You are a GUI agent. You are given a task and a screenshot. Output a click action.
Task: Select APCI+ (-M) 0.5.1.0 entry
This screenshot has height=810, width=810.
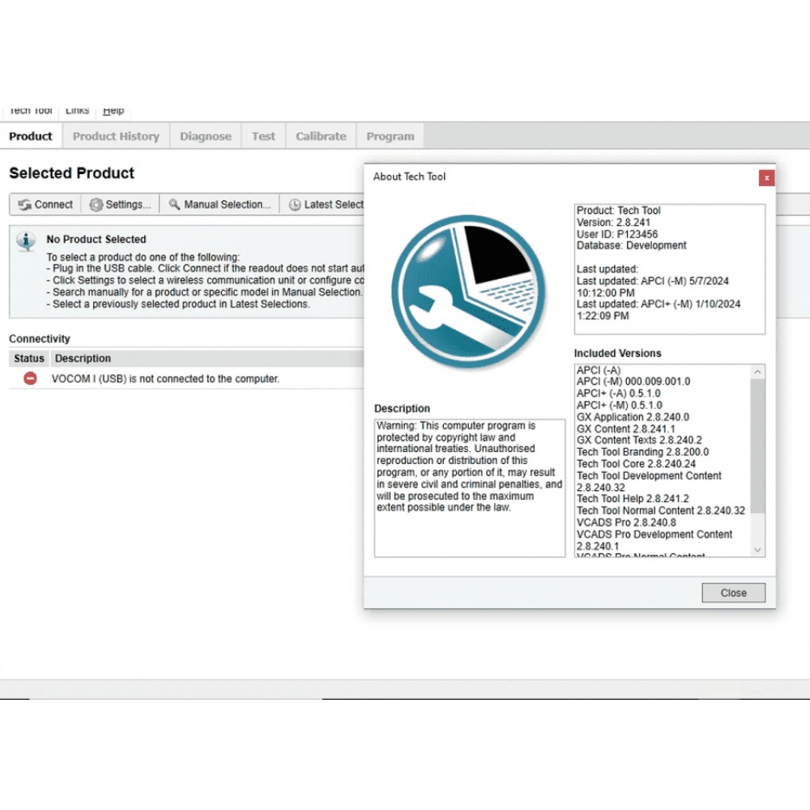[x=620, y=406]
